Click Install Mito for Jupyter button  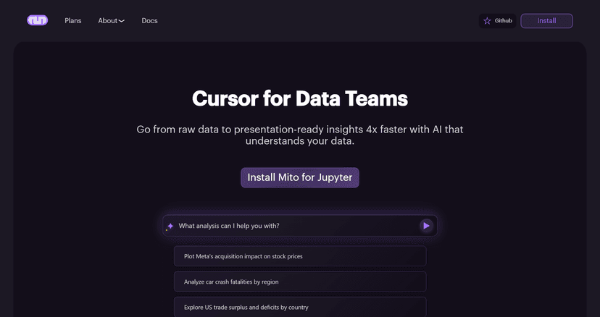point(300,177)
